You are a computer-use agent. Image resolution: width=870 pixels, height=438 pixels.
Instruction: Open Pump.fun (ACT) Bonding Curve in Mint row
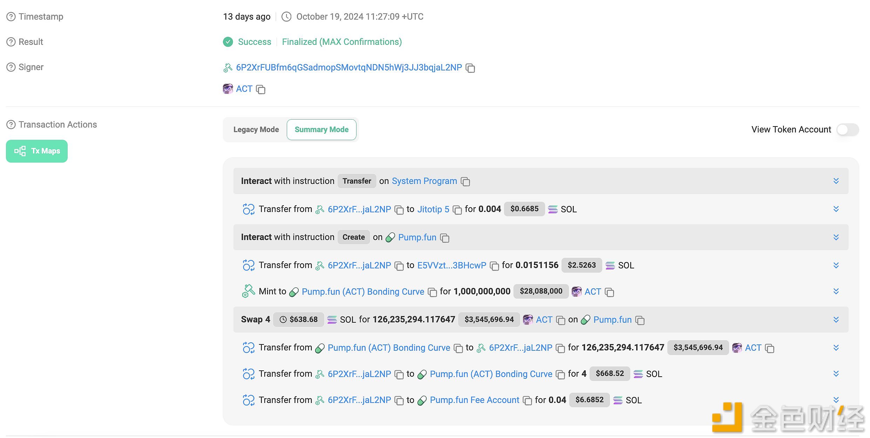[x=363, y=292]
